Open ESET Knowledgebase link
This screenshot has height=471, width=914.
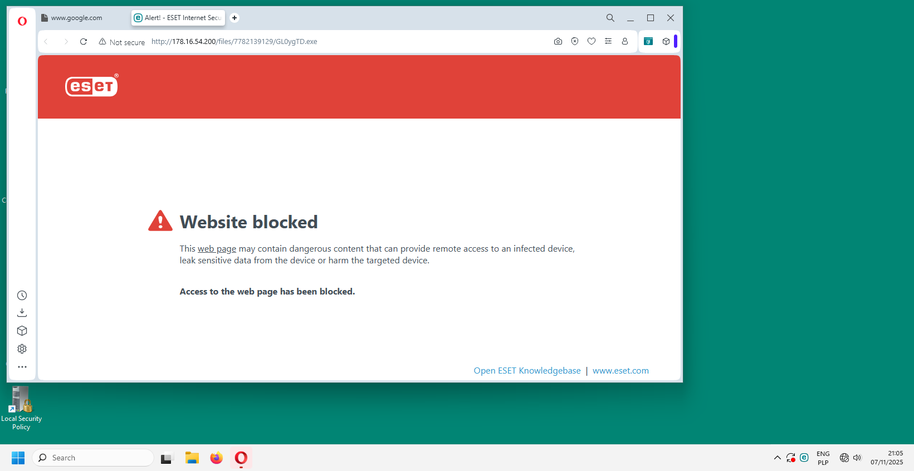[x=527, y=371]
